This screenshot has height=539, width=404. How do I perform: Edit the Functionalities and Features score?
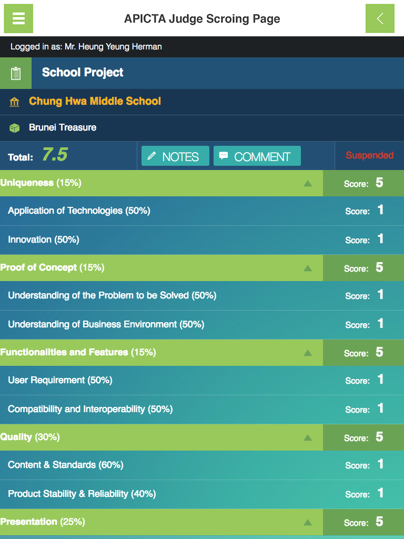(363, 352)
